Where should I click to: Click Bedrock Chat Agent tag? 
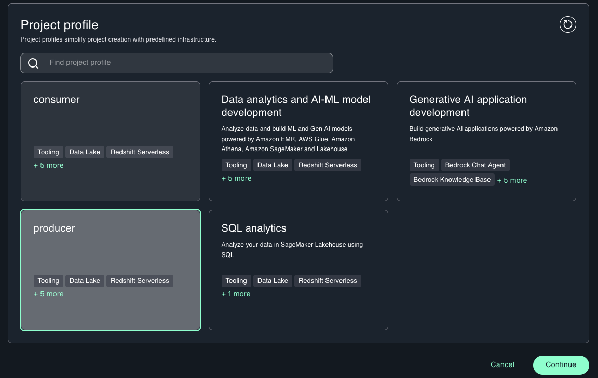pyautogui.click(x=475, y=165)
